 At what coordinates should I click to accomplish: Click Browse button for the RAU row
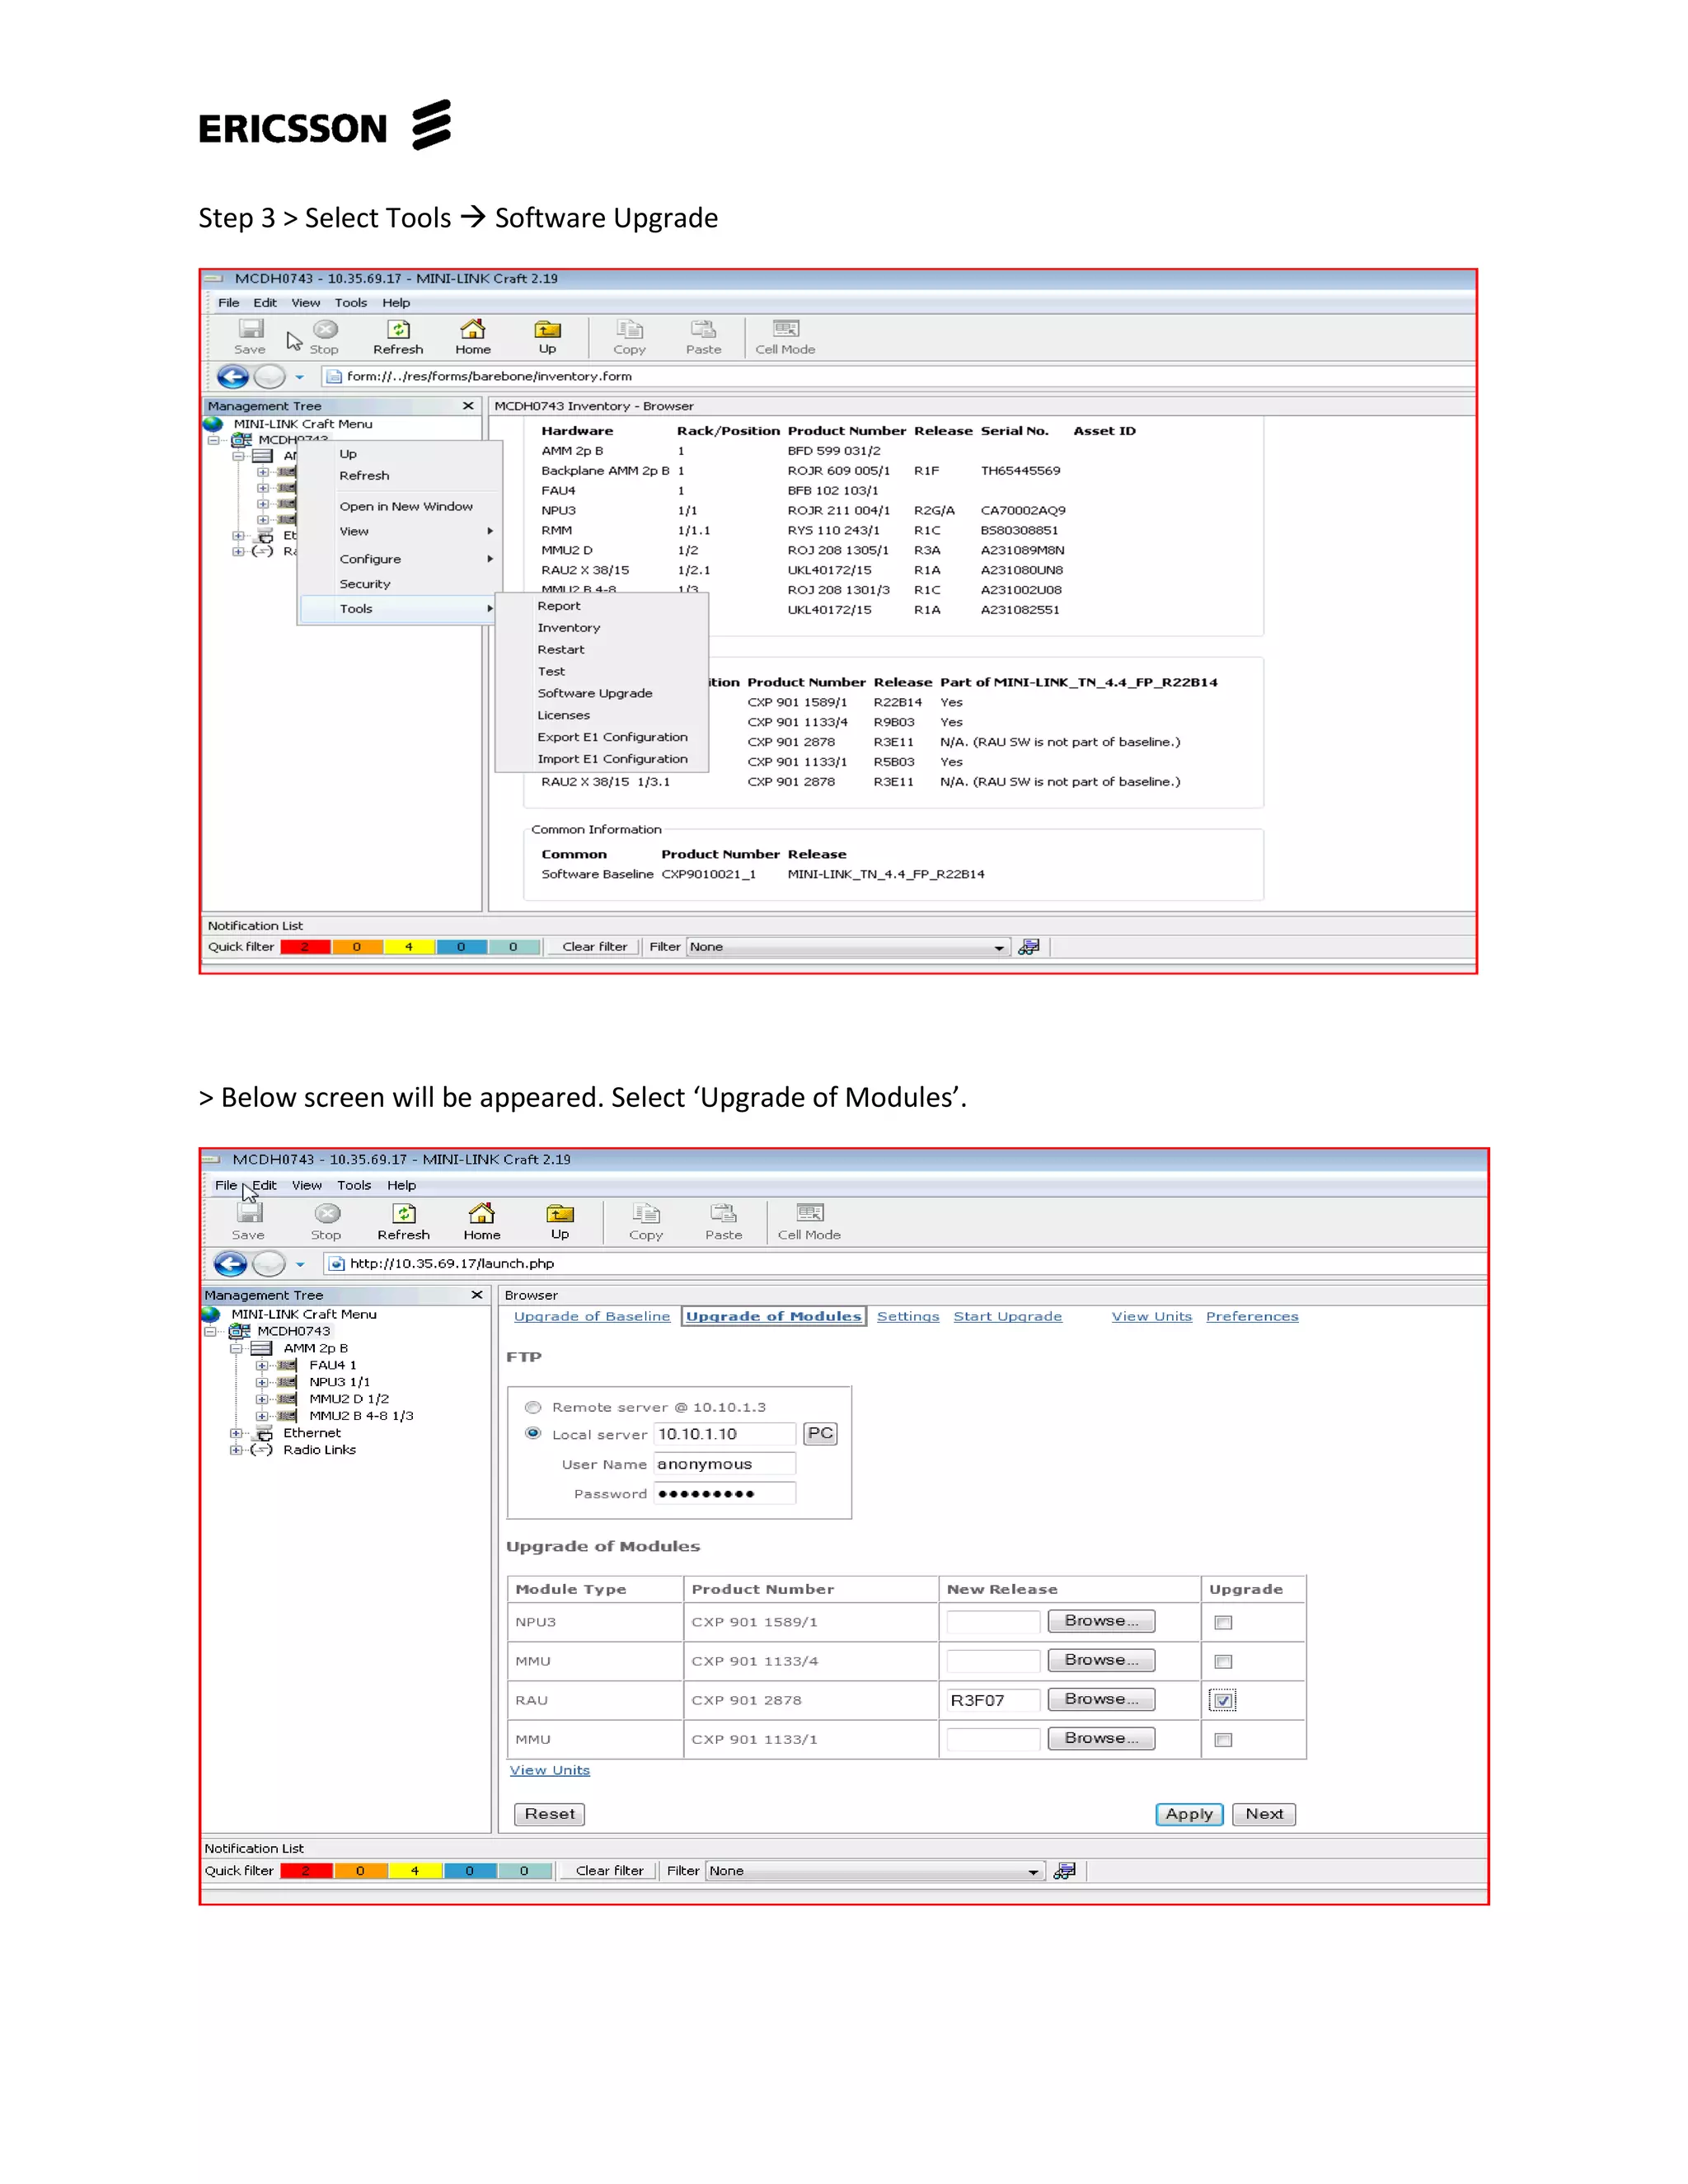[1101, 1699]
